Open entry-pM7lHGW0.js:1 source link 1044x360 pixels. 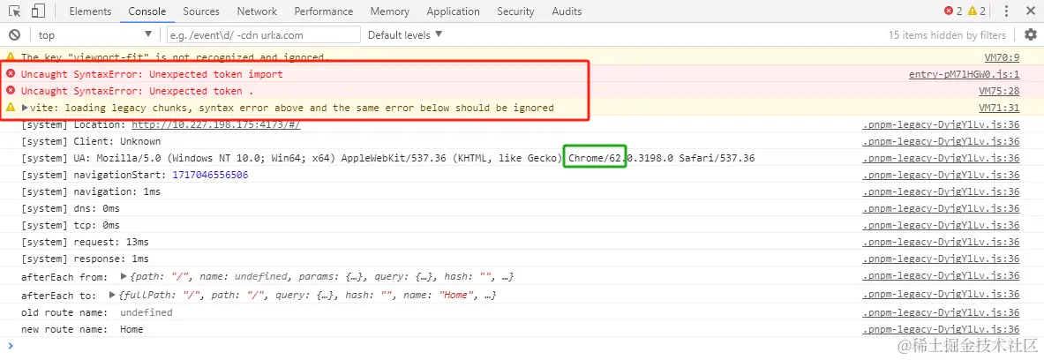[x=964, y=74]
